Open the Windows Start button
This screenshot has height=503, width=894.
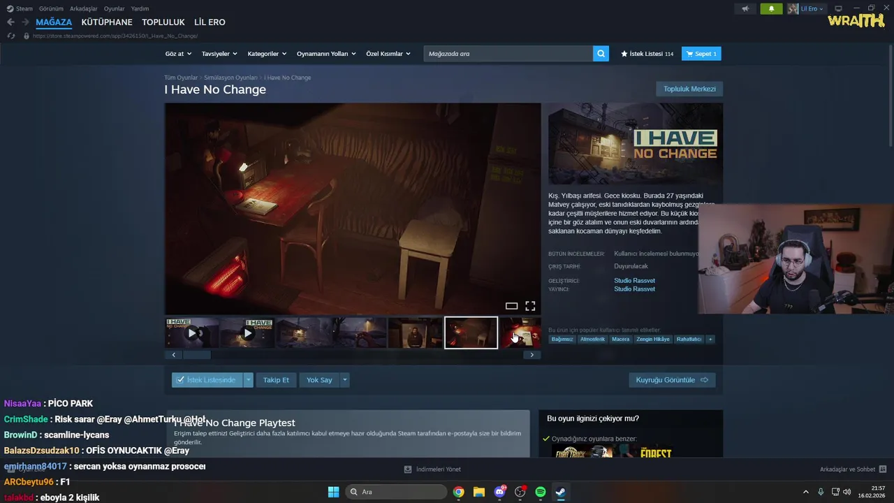334,492
